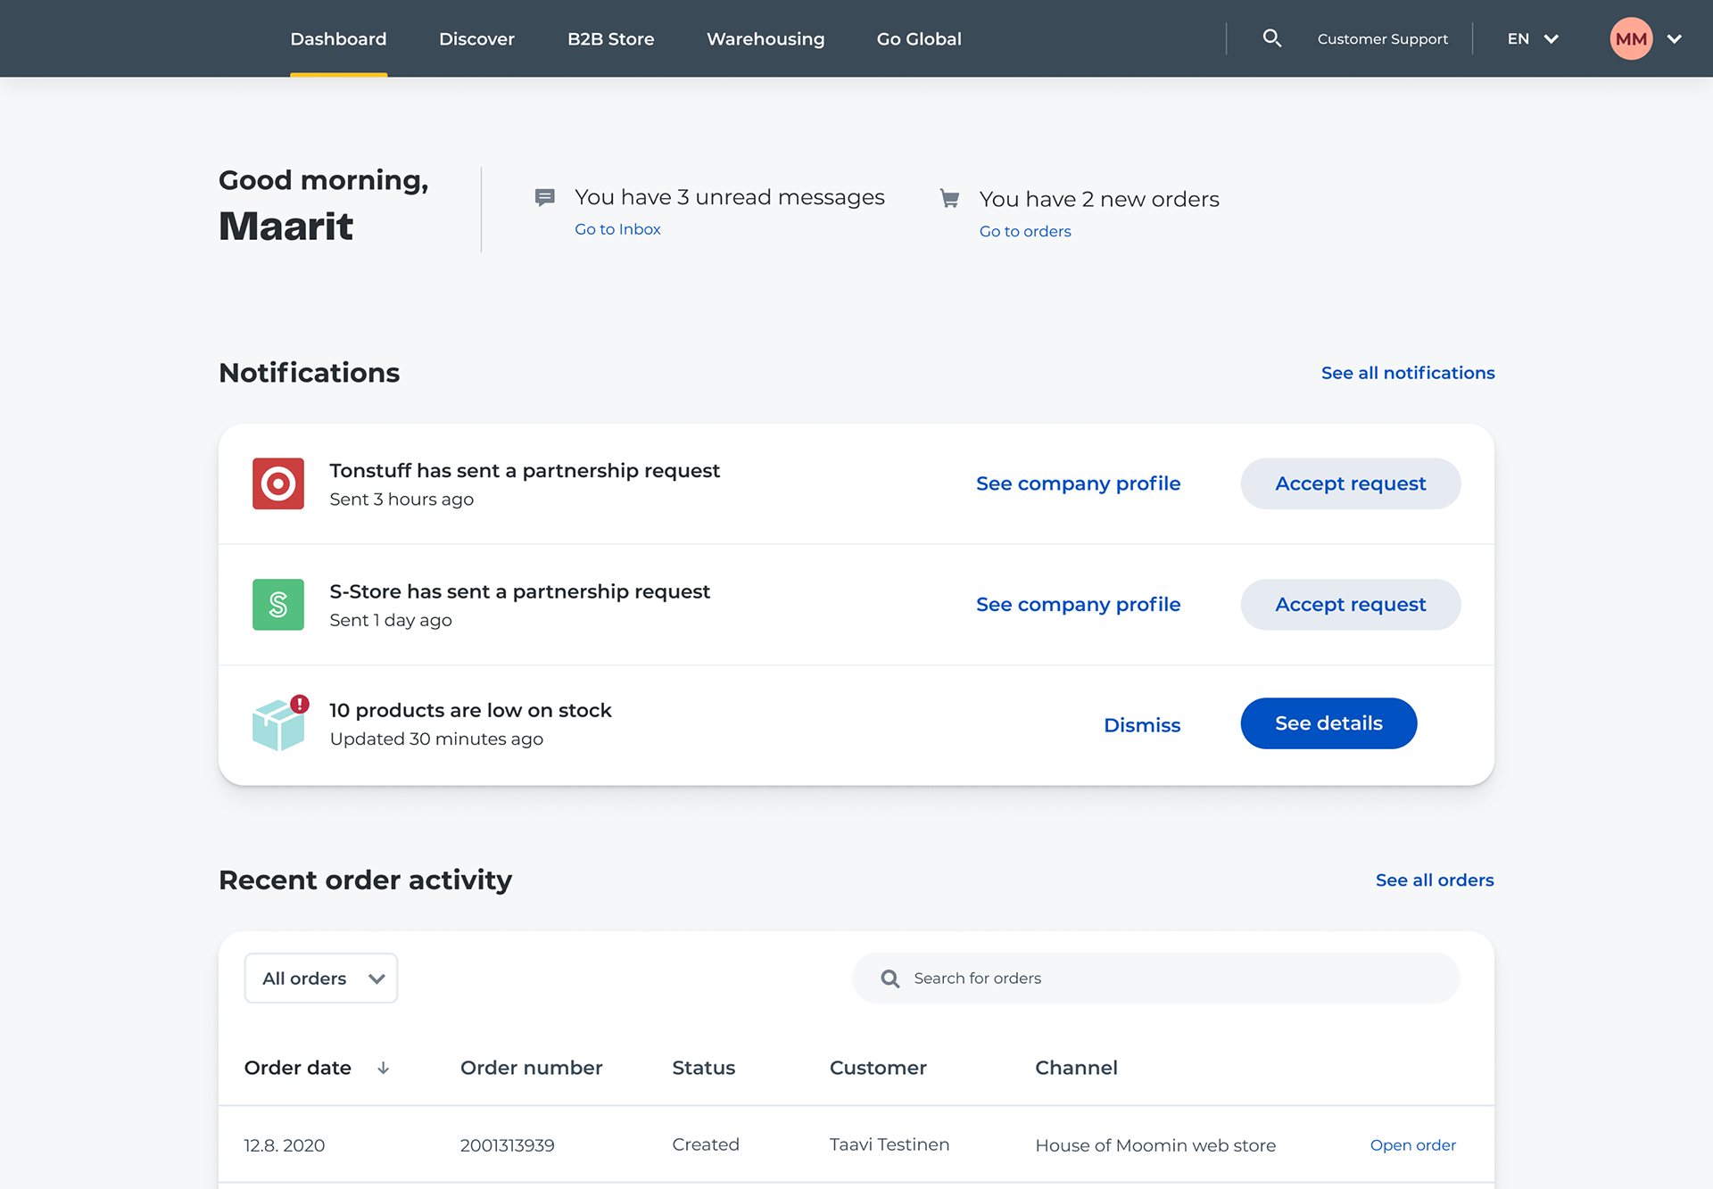Open the Warehousing tab
Screen dimensions: 1713x1189
pyautogui.click(x=765, y=38)
